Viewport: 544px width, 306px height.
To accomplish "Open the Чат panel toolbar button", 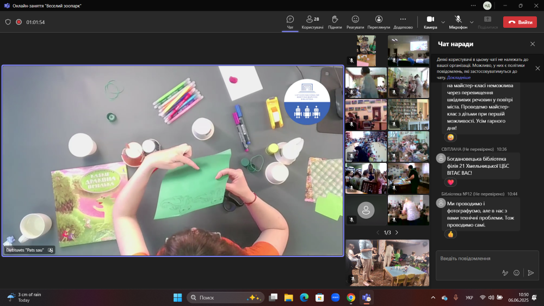I will click(290, 22).
